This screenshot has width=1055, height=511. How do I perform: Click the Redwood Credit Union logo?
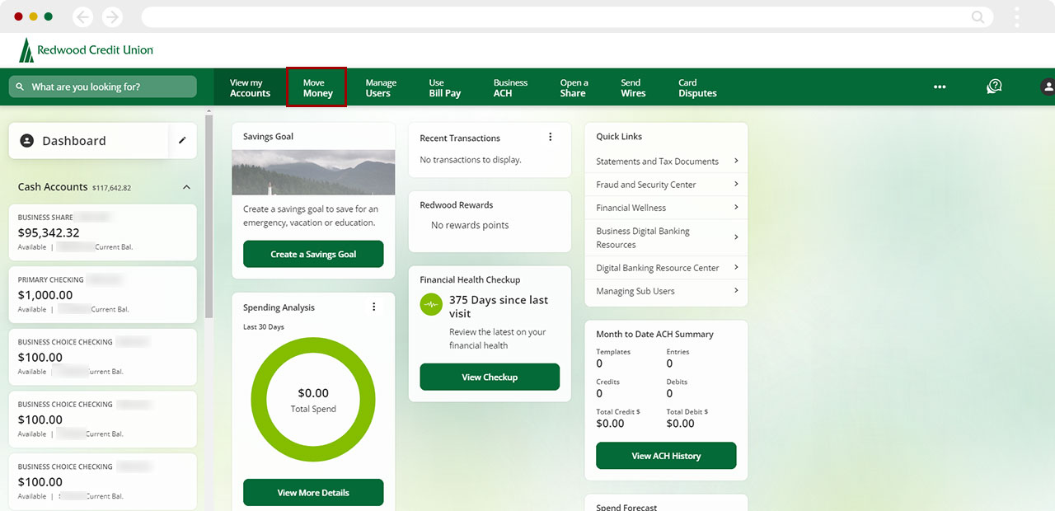86,50
